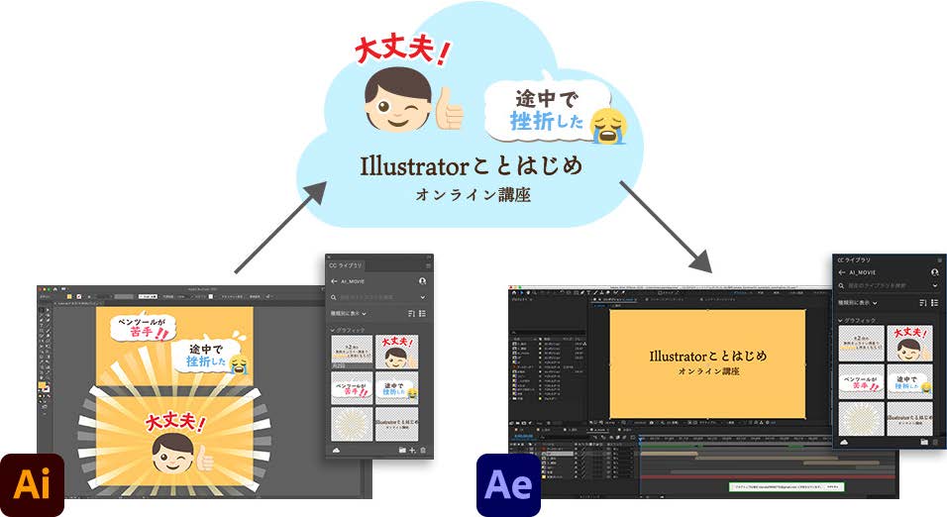The height and width of the screenshot is (517, 947).
Task: Select red 大丈夫! text on Illustrator artboard
Action: click(x=175, y=422)
